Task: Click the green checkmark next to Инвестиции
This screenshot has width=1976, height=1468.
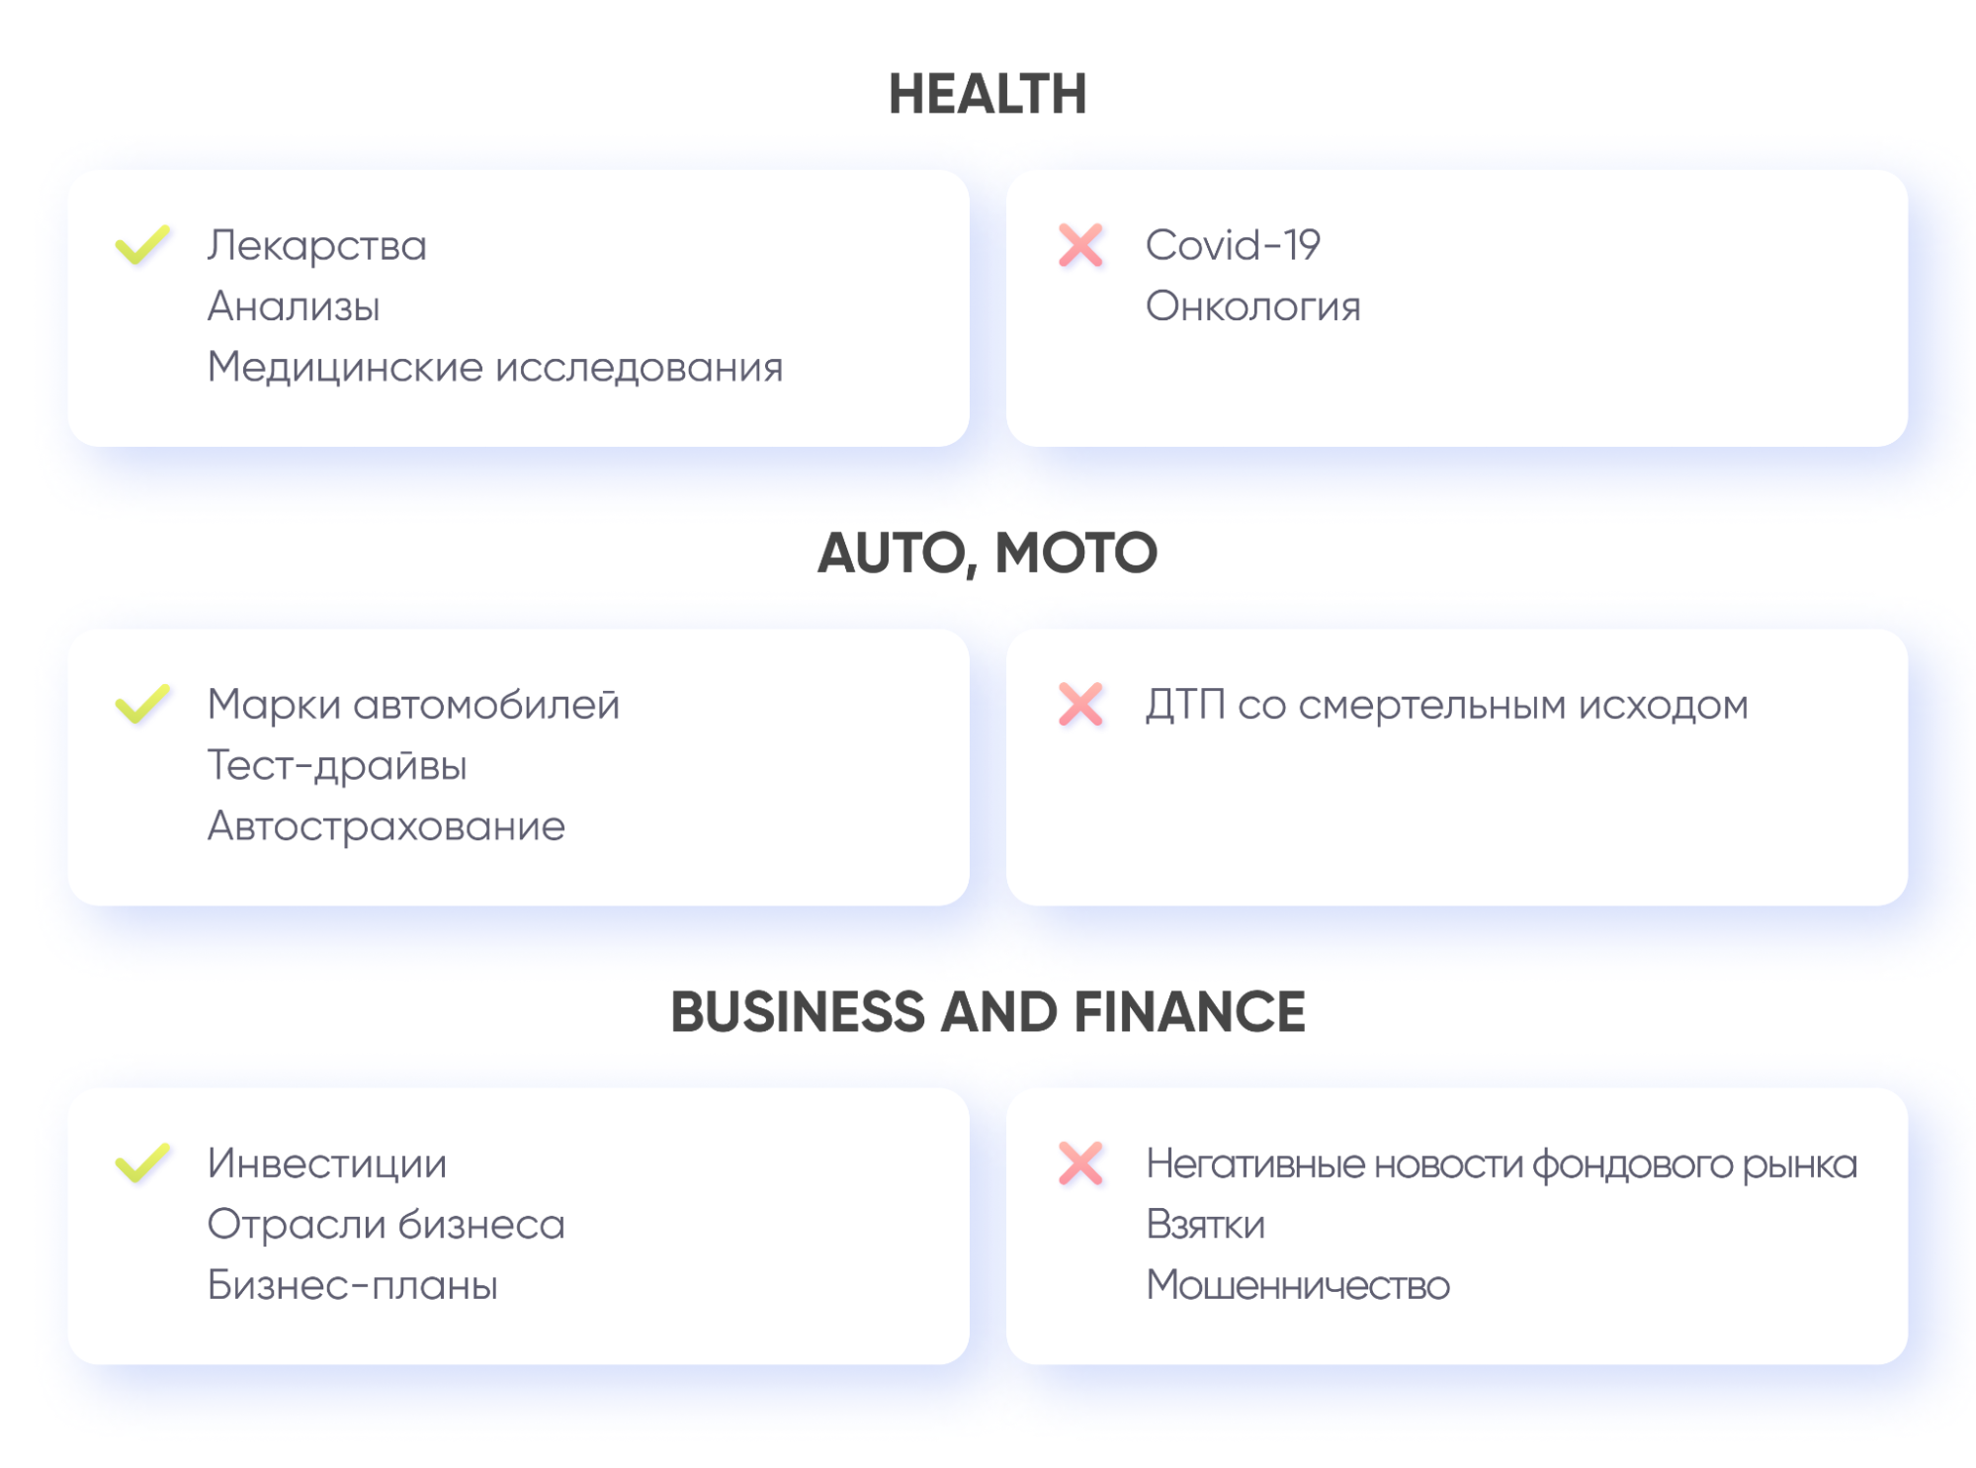Action: tap(143, 1163)
